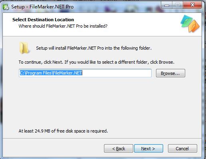Image resolution: width=206 pixels, height=159 pixels.
Task: Click 'Where should FileMarker.NET Pro be installed?' text
Action: tap(63, 26)
